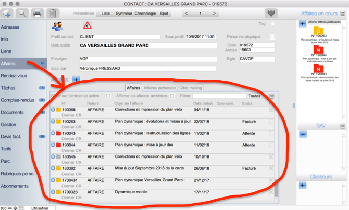
Task: Select the Chronologie presentation tab
Action: tap(145, 12)
